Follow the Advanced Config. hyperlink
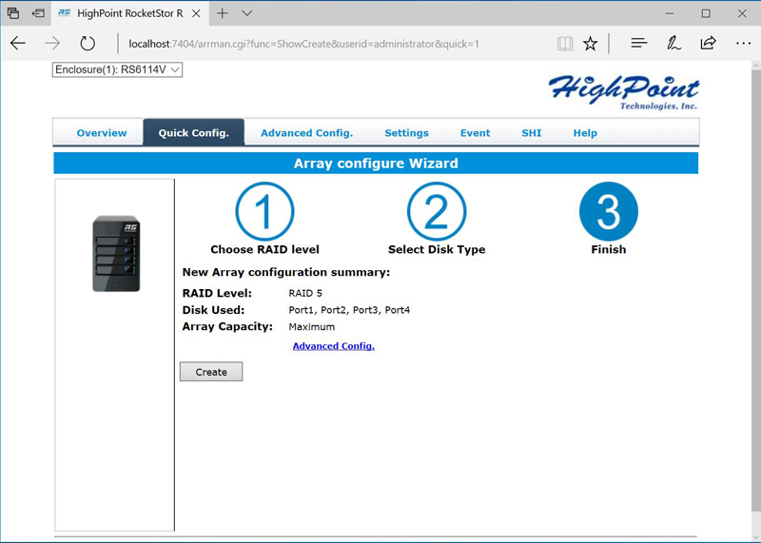 333,346
